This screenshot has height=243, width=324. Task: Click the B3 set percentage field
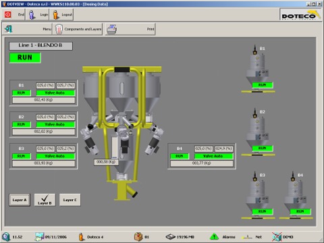click(x=45, y=148)
